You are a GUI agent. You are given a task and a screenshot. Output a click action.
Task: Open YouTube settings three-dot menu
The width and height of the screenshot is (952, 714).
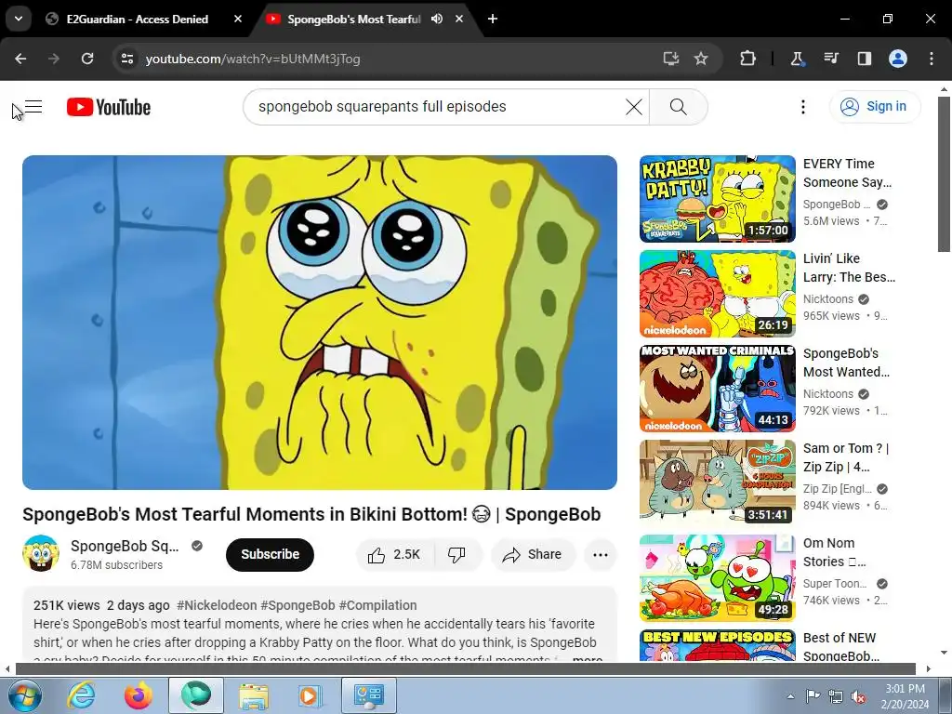(803, 107)
